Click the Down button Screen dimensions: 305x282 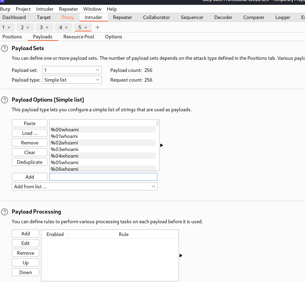26,272
